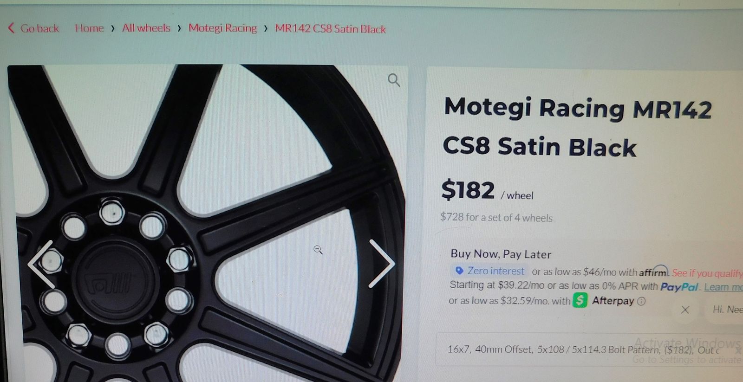The width and height of the screenshot is (743, 382).
Task: Close the chat popup with X
Action: [x=685, y=310]
